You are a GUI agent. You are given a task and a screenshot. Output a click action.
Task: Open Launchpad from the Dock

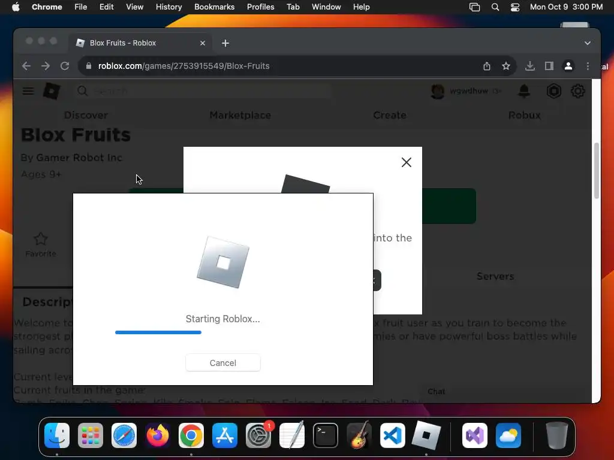point(91,435)
